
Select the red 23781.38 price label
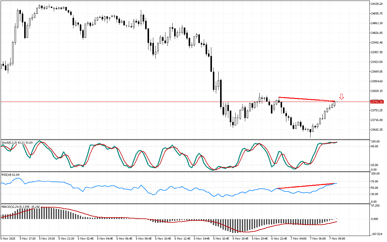377,102
